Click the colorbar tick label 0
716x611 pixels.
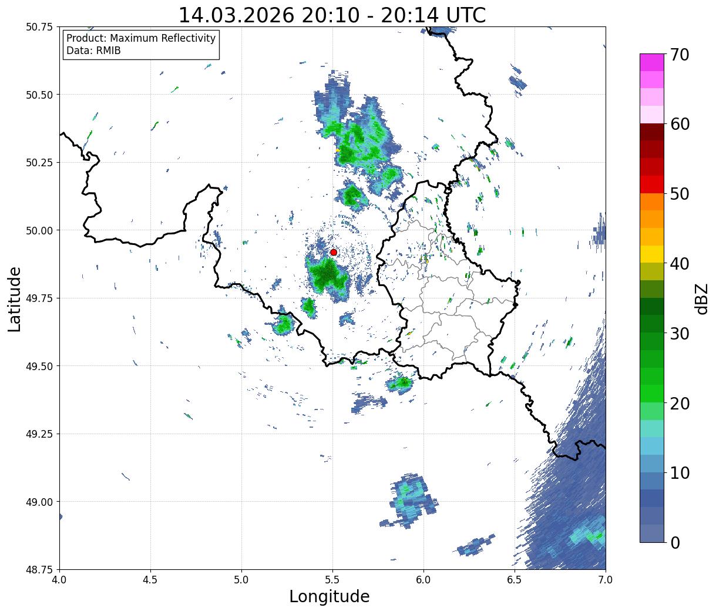(x=675, y=543)
